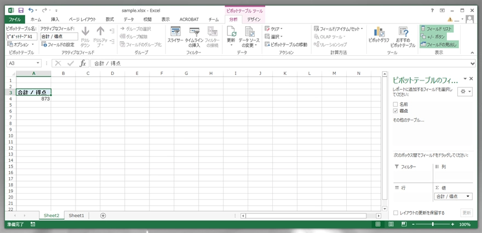Select cell A4 with value 873
The height and width of the screenshot is (233, 482).
pyautogui.click(x=33, y=99)
